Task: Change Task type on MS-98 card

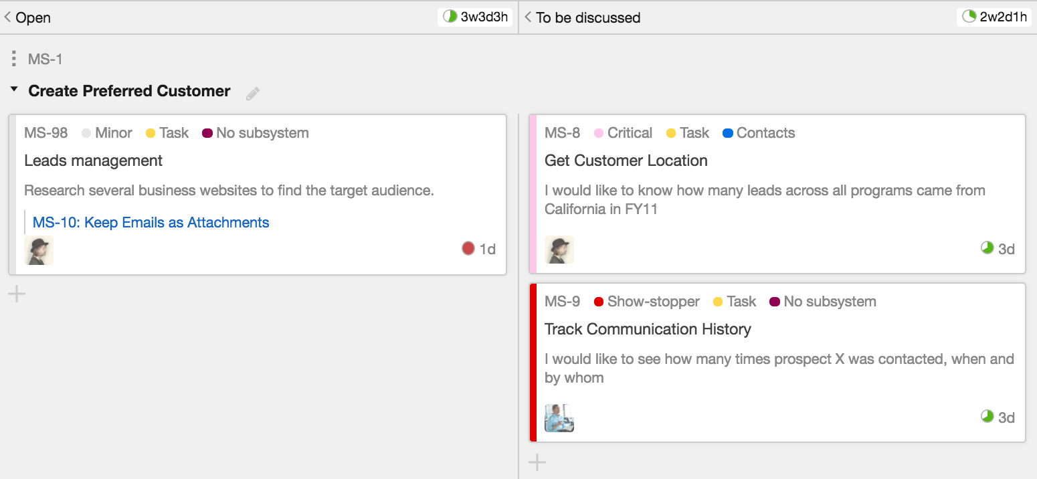Action: 167,132
